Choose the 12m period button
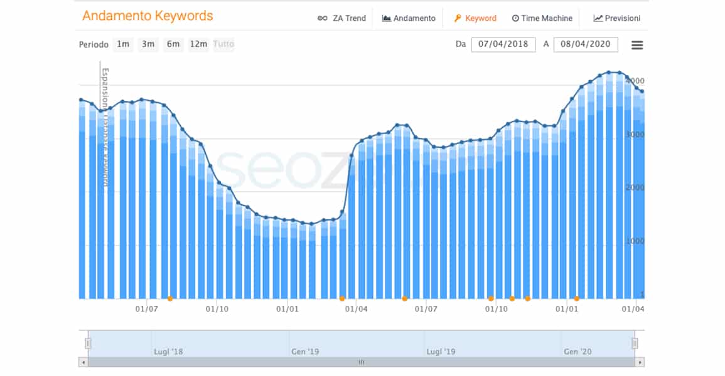 198,44
